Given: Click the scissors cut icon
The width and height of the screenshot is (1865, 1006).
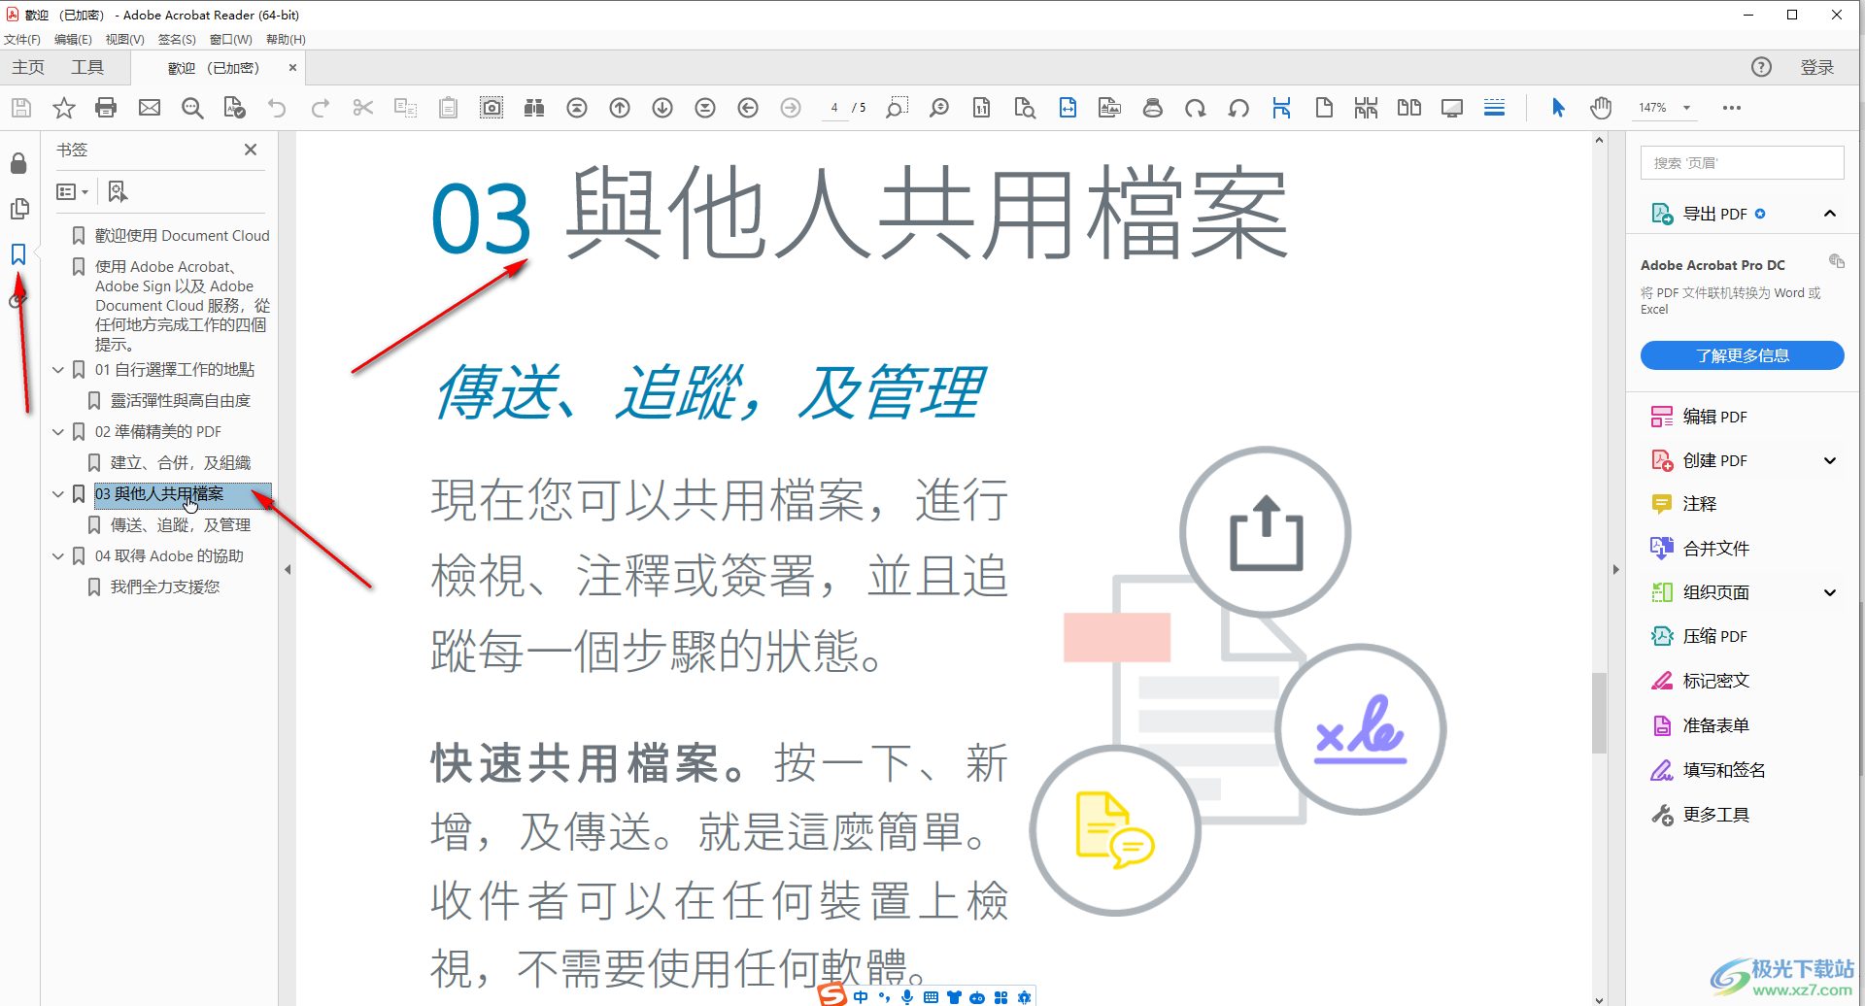Looking at the screenshot, I should (x=363, y=108).
